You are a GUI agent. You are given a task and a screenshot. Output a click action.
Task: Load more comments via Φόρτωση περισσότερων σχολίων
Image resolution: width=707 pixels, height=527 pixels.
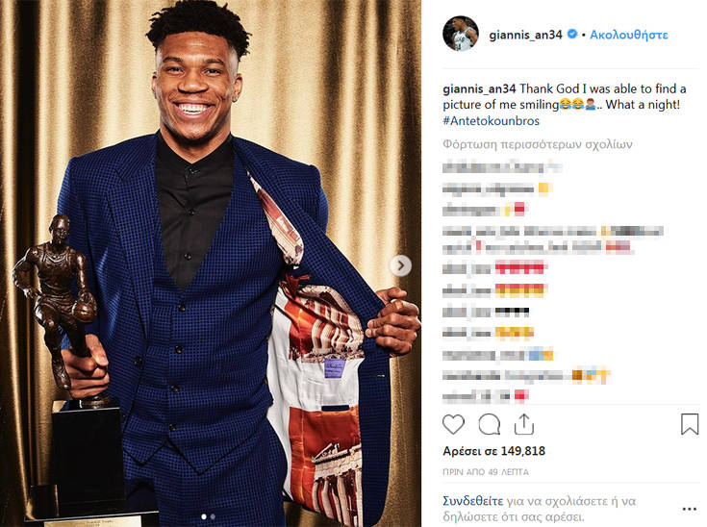(x=538, y=144)
